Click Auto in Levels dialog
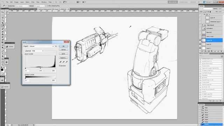 pos(63,54)
